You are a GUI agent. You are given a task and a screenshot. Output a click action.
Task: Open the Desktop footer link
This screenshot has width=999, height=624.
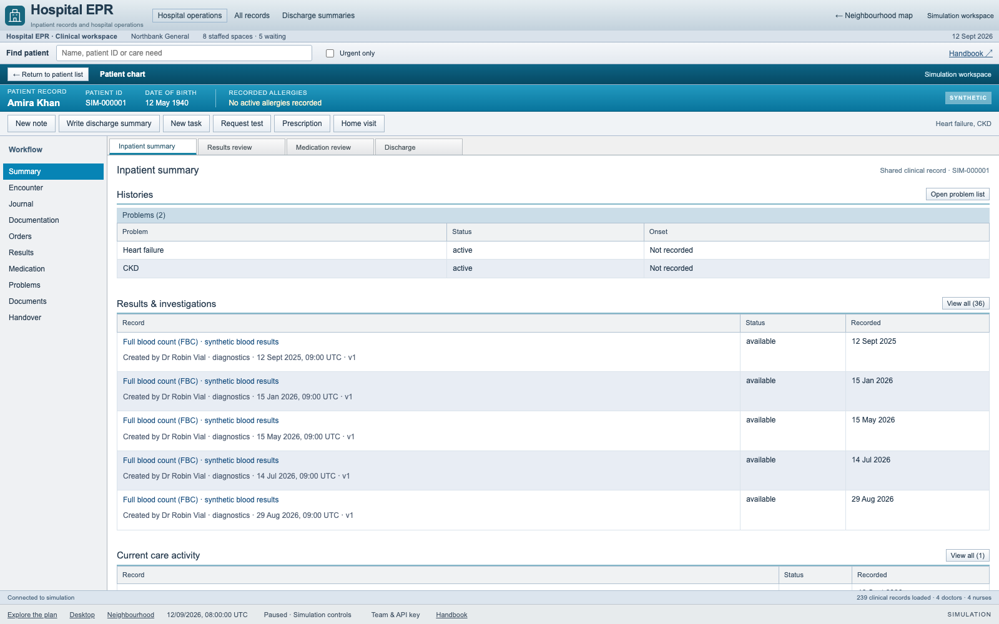pyautogui.click(x=82, y=615)
